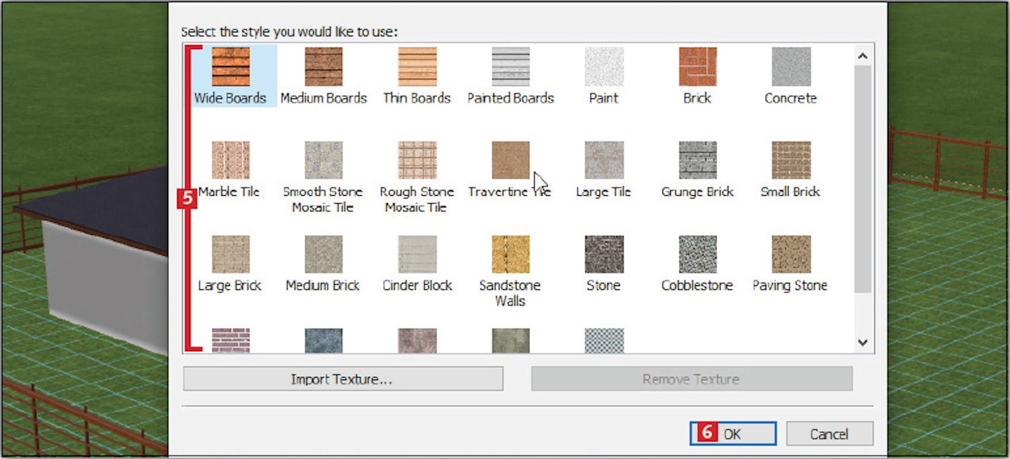The width and height of the screenshot is (1010, 459).
Task: Click the "Paving Stone" label text
Action: (790, 285)
